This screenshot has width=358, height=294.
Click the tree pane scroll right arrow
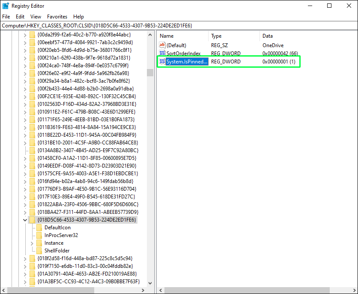tap(143, 290)
